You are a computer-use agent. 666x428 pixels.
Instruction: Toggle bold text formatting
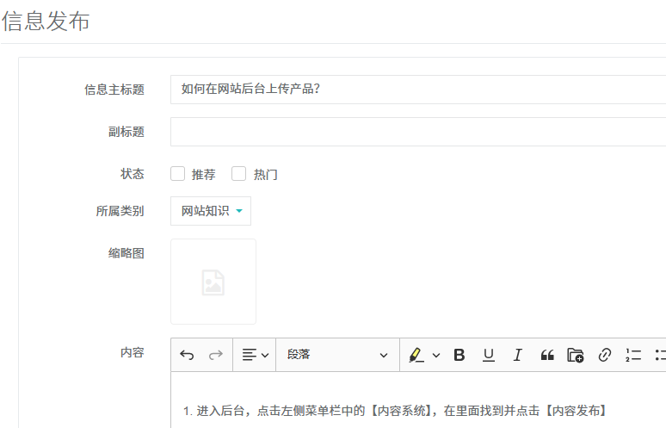[x=459, y=355]
